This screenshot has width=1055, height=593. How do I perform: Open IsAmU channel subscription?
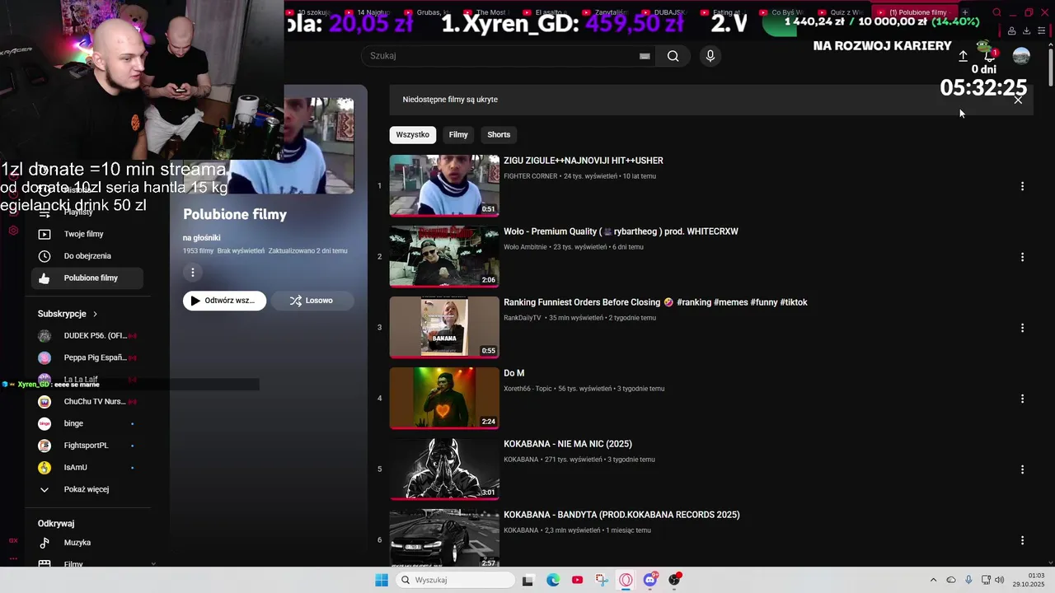click(87, 468)
